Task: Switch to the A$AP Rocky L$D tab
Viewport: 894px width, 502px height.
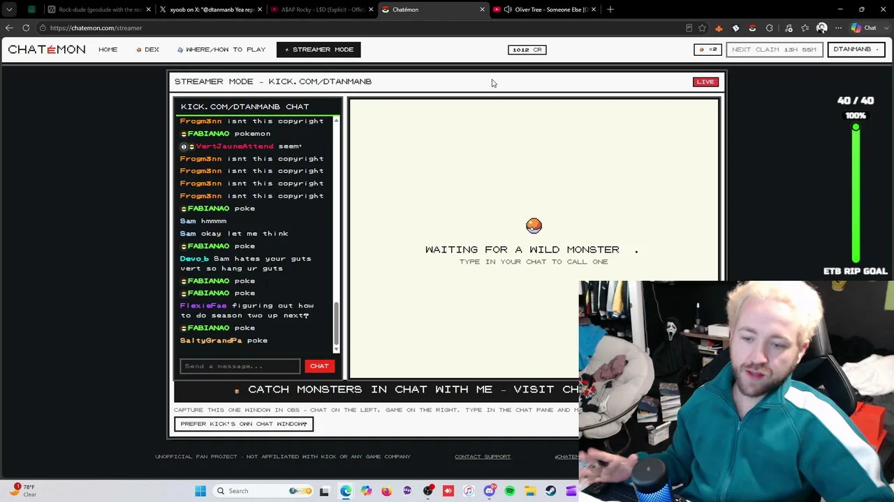Action: click(322, 10)
